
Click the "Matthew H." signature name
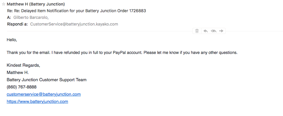18,72
